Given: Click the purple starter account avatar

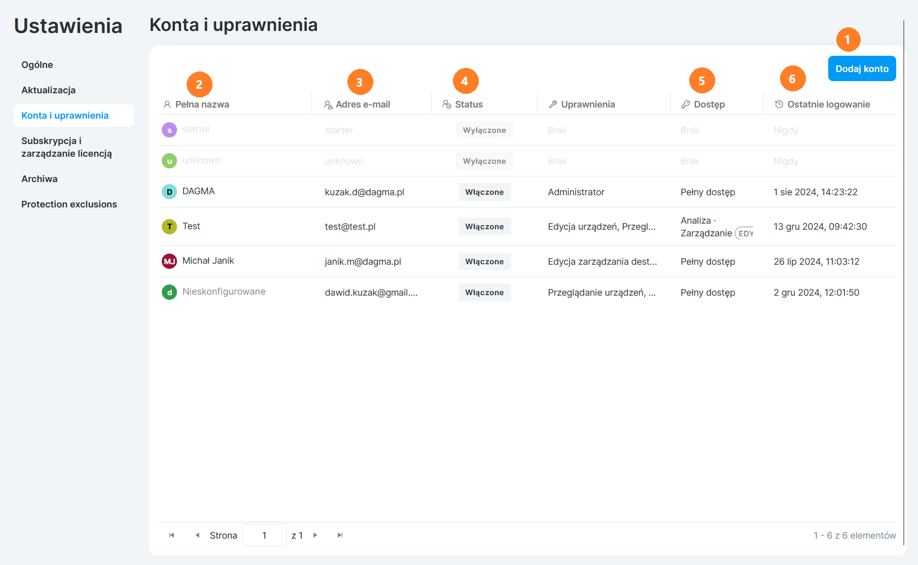Looking at the screenshot, I should [x=169, y=130].
